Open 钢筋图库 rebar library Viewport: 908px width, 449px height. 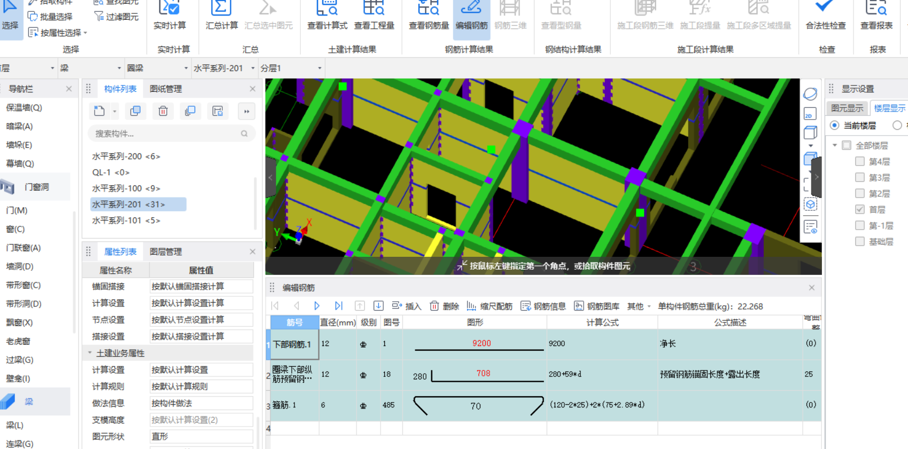coord(597,306)
